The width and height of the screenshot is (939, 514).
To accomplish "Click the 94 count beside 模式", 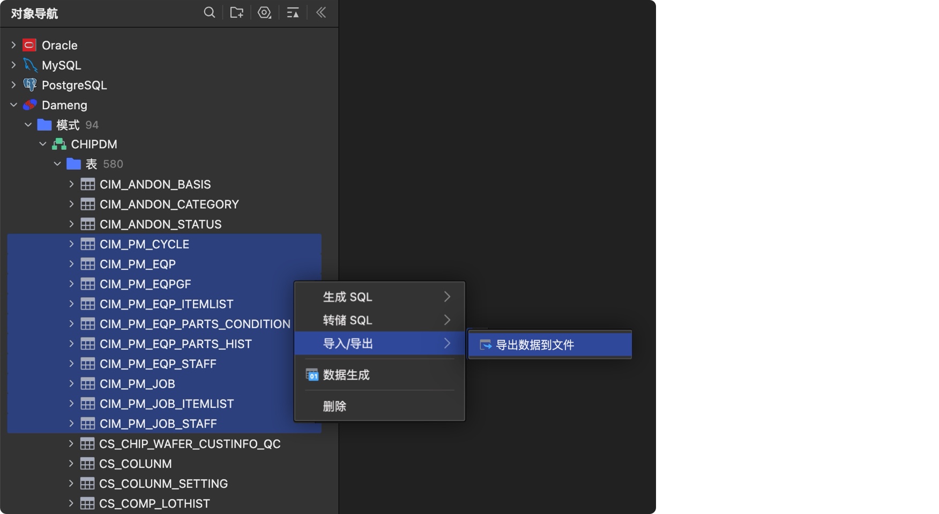I will pyautogui.click(x=92, y=125).
